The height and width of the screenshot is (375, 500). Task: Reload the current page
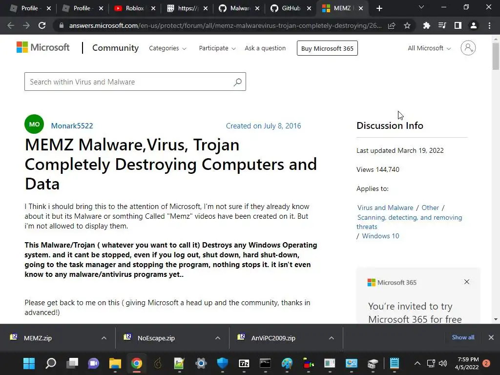[x=42, y=25]
